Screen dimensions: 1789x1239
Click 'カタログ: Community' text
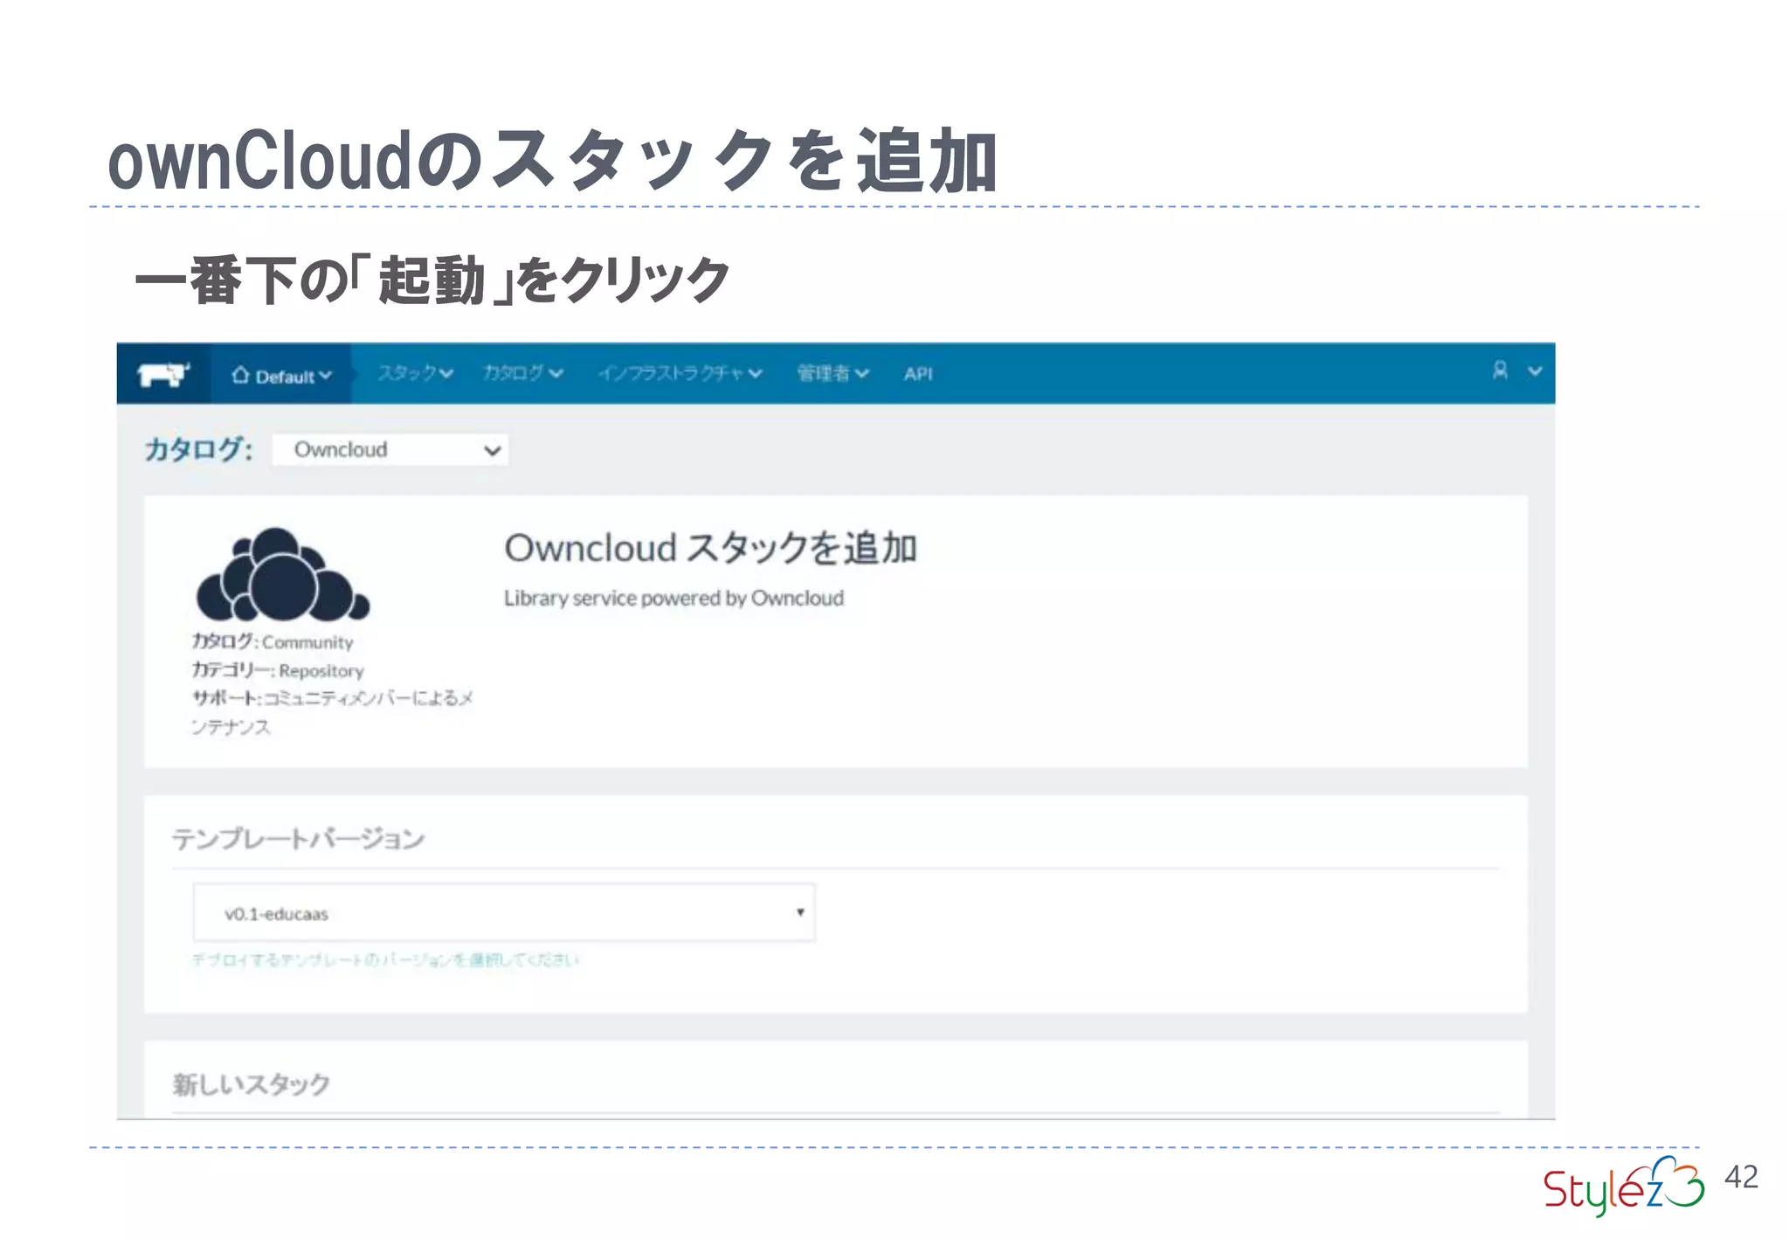(273, 642)
